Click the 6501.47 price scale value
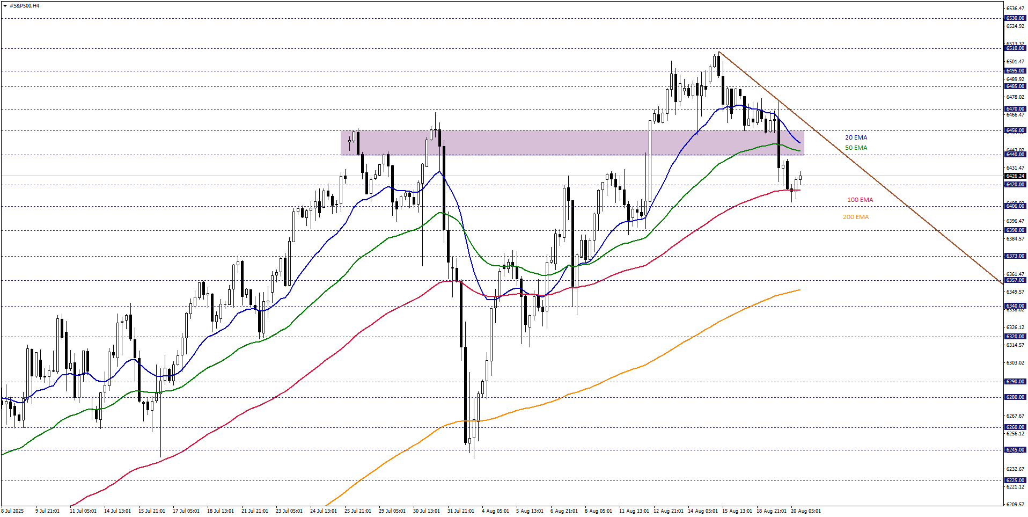The width and height of the screenshot is (1028, 517). point(1015,62)
